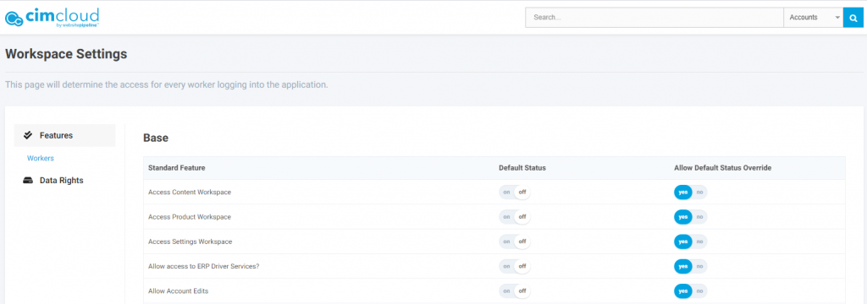
Task: Toggle override for ERP Driver Services access
Action: (x=691, y=267)
